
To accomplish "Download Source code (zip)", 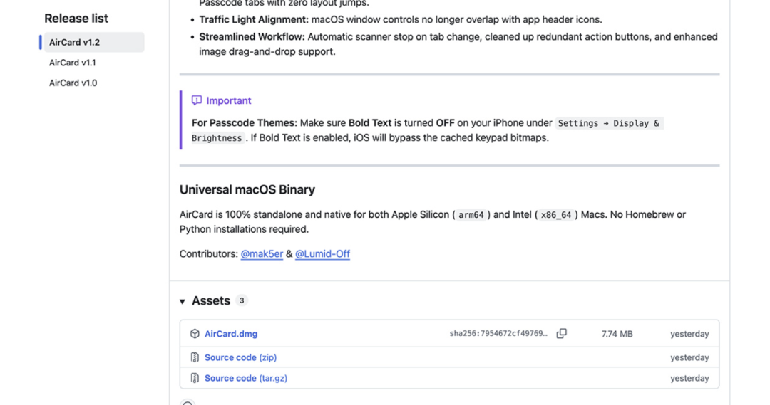I will click(x=241, y=357).
